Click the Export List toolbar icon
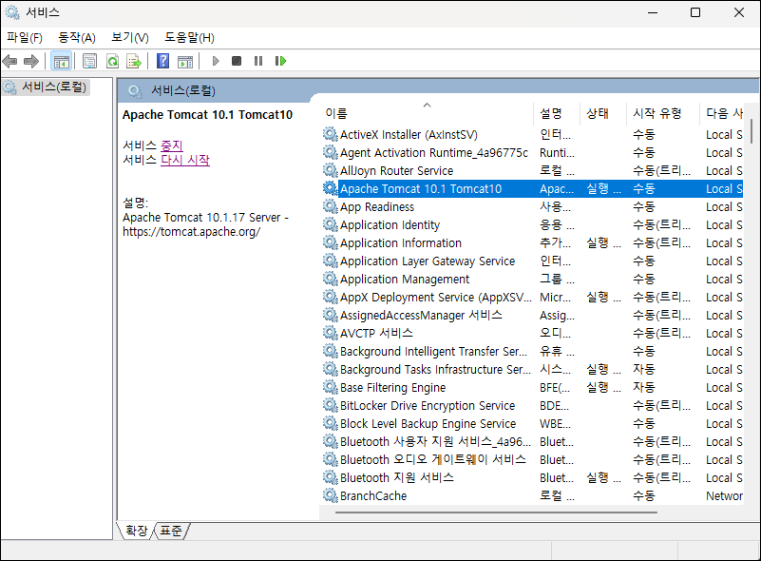Viewport: 761px width, 561px height. pos(134,61)
